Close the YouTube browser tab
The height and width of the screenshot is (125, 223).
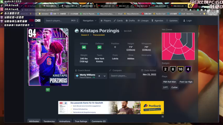point(40,6)
